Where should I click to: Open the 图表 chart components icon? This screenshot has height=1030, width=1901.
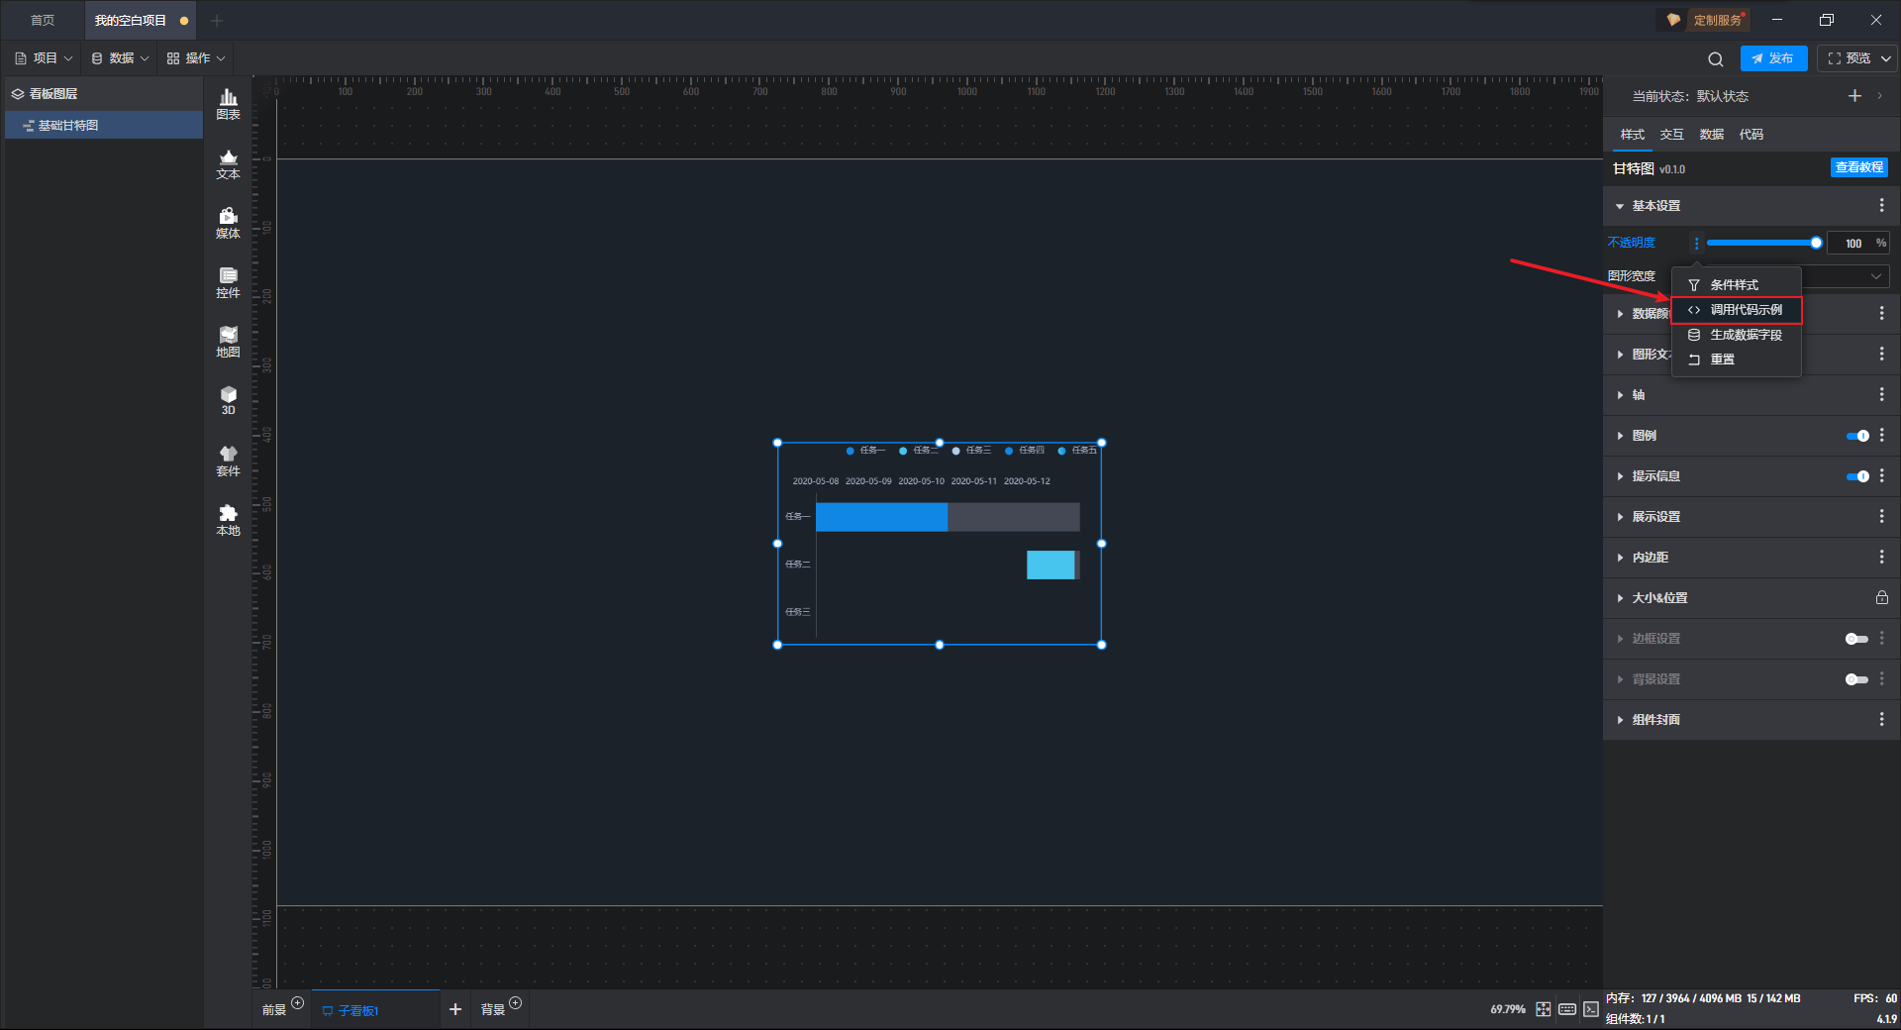click(x=228, y=104)
